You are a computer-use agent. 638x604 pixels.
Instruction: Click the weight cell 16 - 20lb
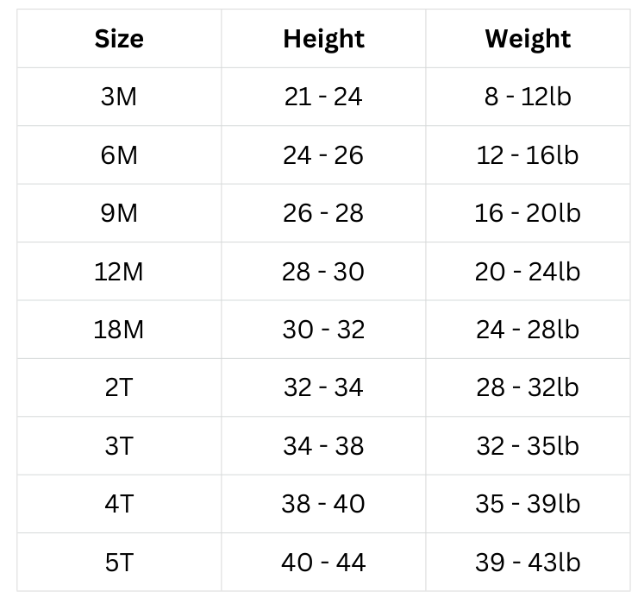click(528, 213)
